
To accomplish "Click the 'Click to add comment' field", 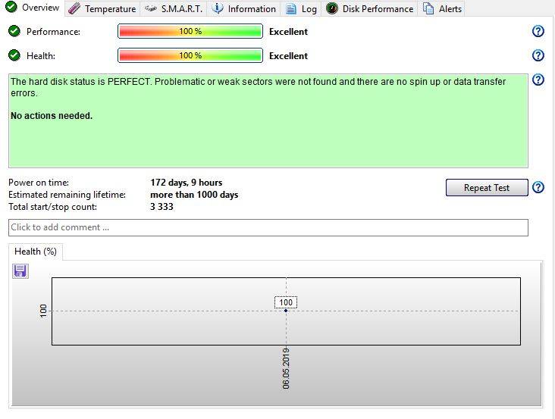I will [x=268, y=227].
